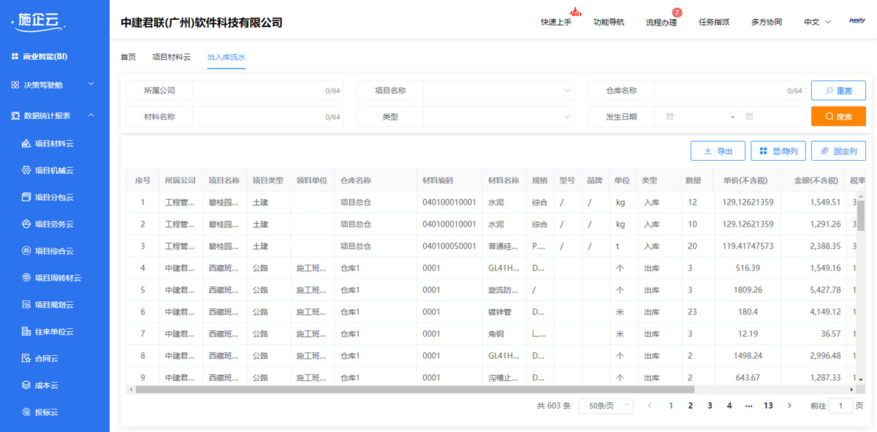The height and width of the screenshot is (432, 877).
Task: Open the 类型 dropdown
Action: coord(499,117)
